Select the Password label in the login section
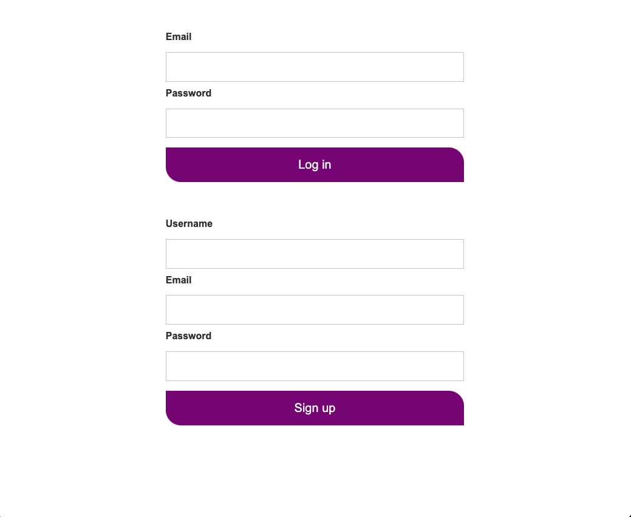The height and width of the screenshot is (517, 631). click(x=188, y=93)
